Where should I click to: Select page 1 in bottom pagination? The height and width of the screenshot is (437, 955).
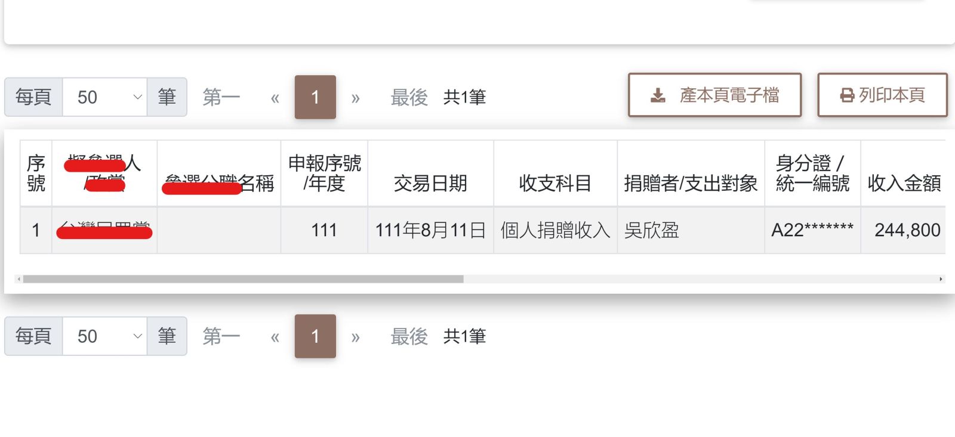(x=315, y=336)
